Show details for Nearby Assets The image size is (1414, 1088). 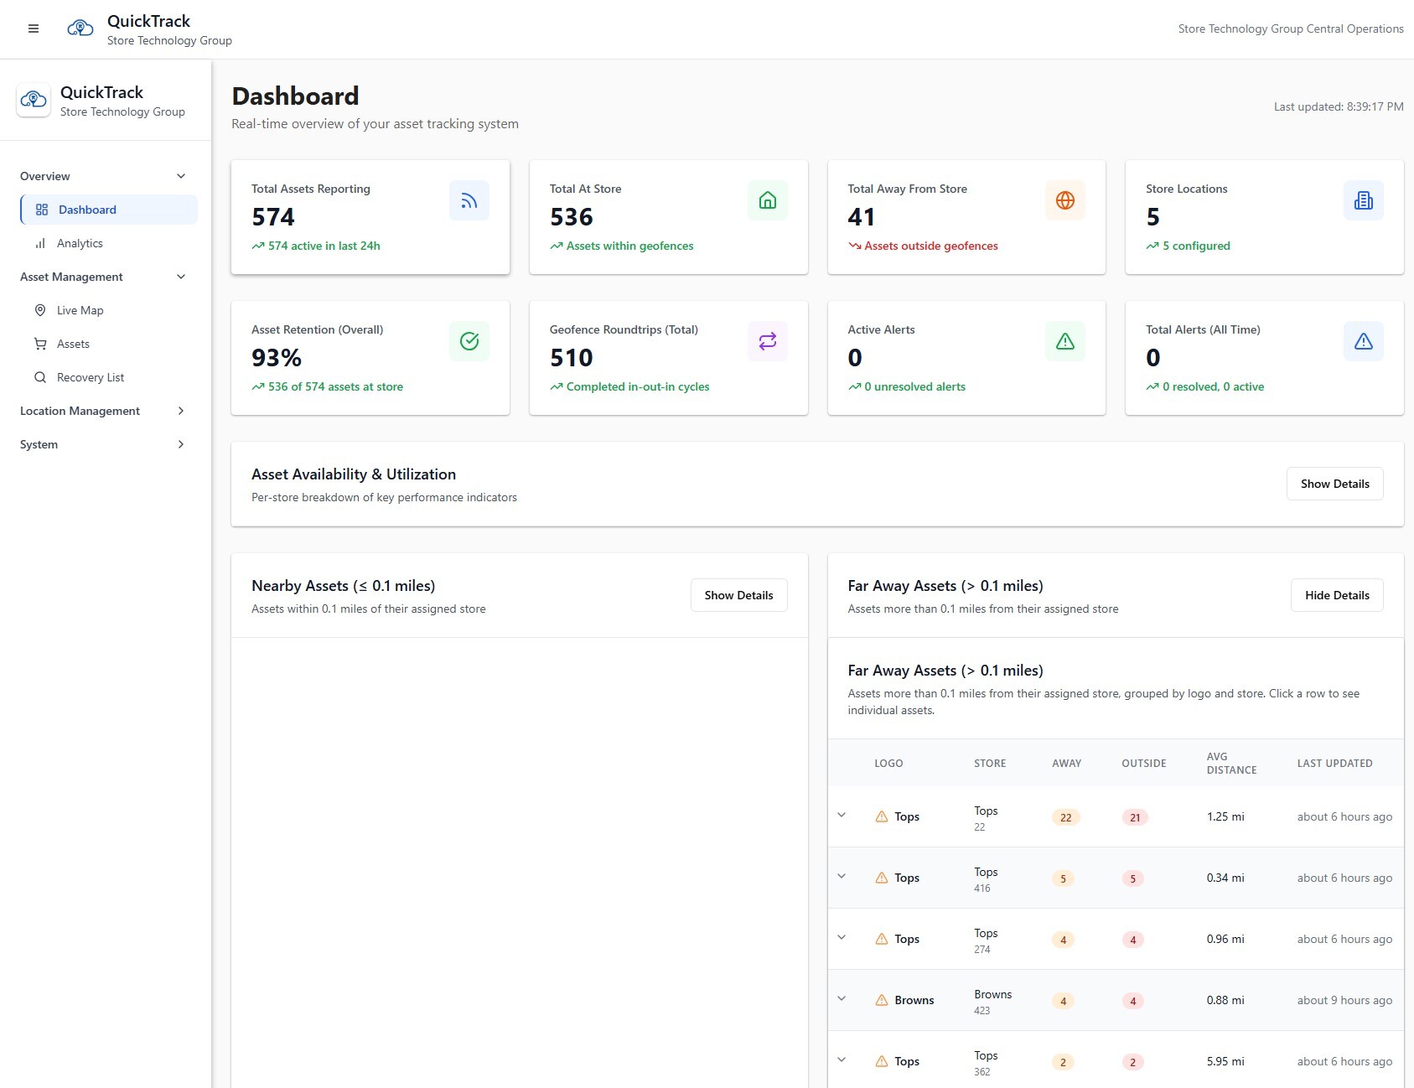[738, 595]
